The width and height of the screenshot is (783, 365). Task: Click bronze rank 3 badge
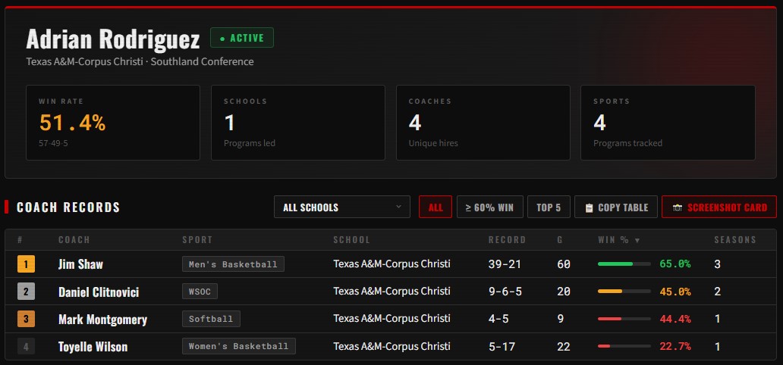click(x=26, y=319)
